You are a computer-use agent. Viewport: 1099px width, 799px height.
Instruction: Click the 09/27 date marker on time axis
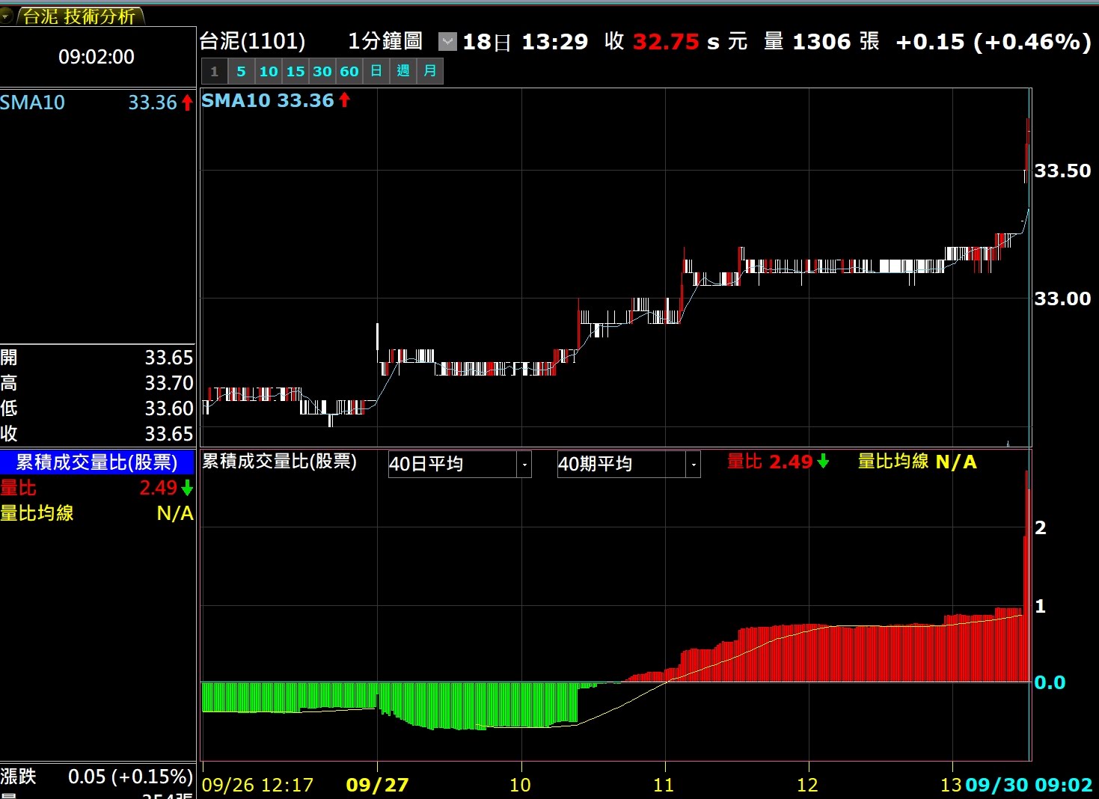(x=377, y=785)
